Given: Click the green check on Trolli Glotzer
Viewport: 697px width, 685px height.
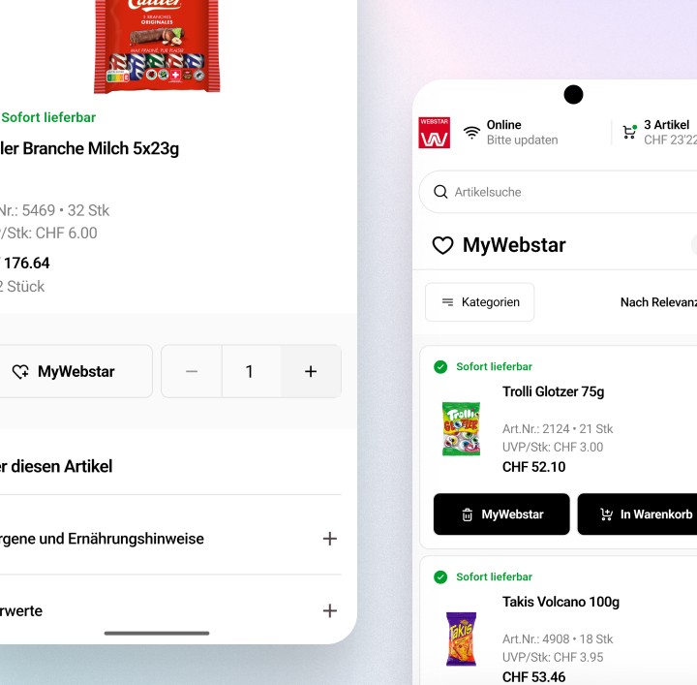Looking at the screenshot, I should [x=440, y=367].
